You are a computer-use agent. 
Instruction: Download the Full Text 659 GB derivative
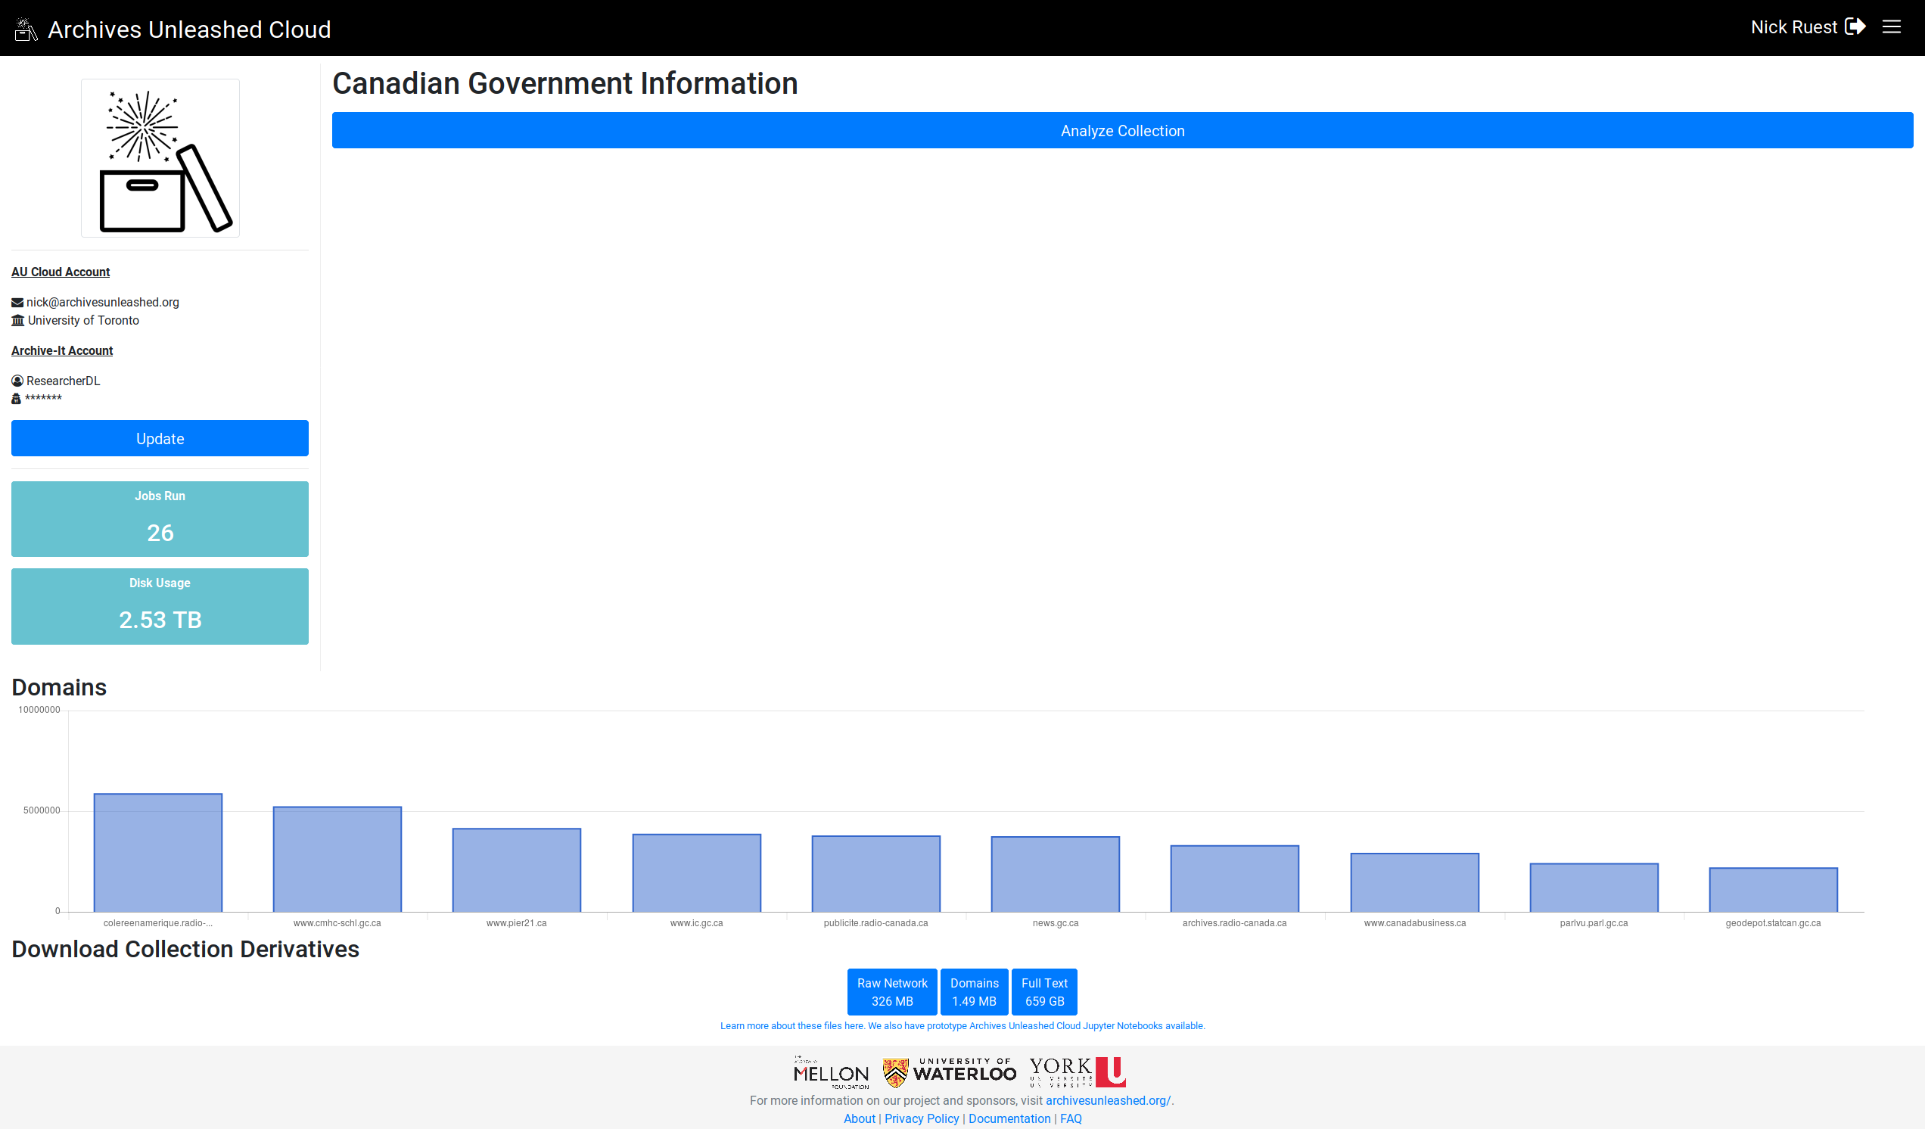coord(1044,992)
